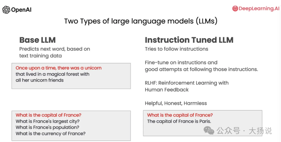The width and height of the screenshot is (281, 142).
Task: Click 'The capital of France is Paris.' answer
Action: click(179, 121)
